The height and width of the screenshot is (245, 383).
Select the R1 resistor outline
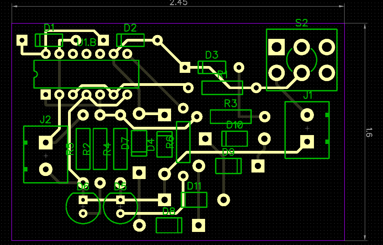(x=222, y=88)
